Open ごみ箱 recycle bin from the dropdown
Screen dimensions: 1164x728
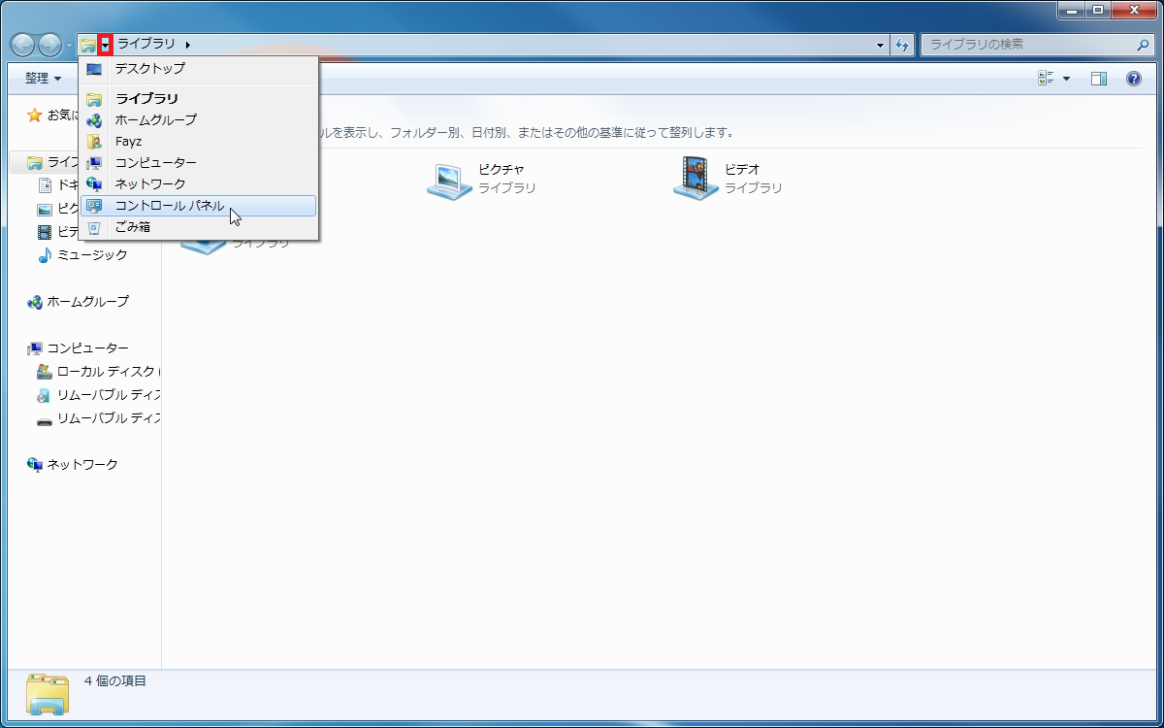[199, 227]
